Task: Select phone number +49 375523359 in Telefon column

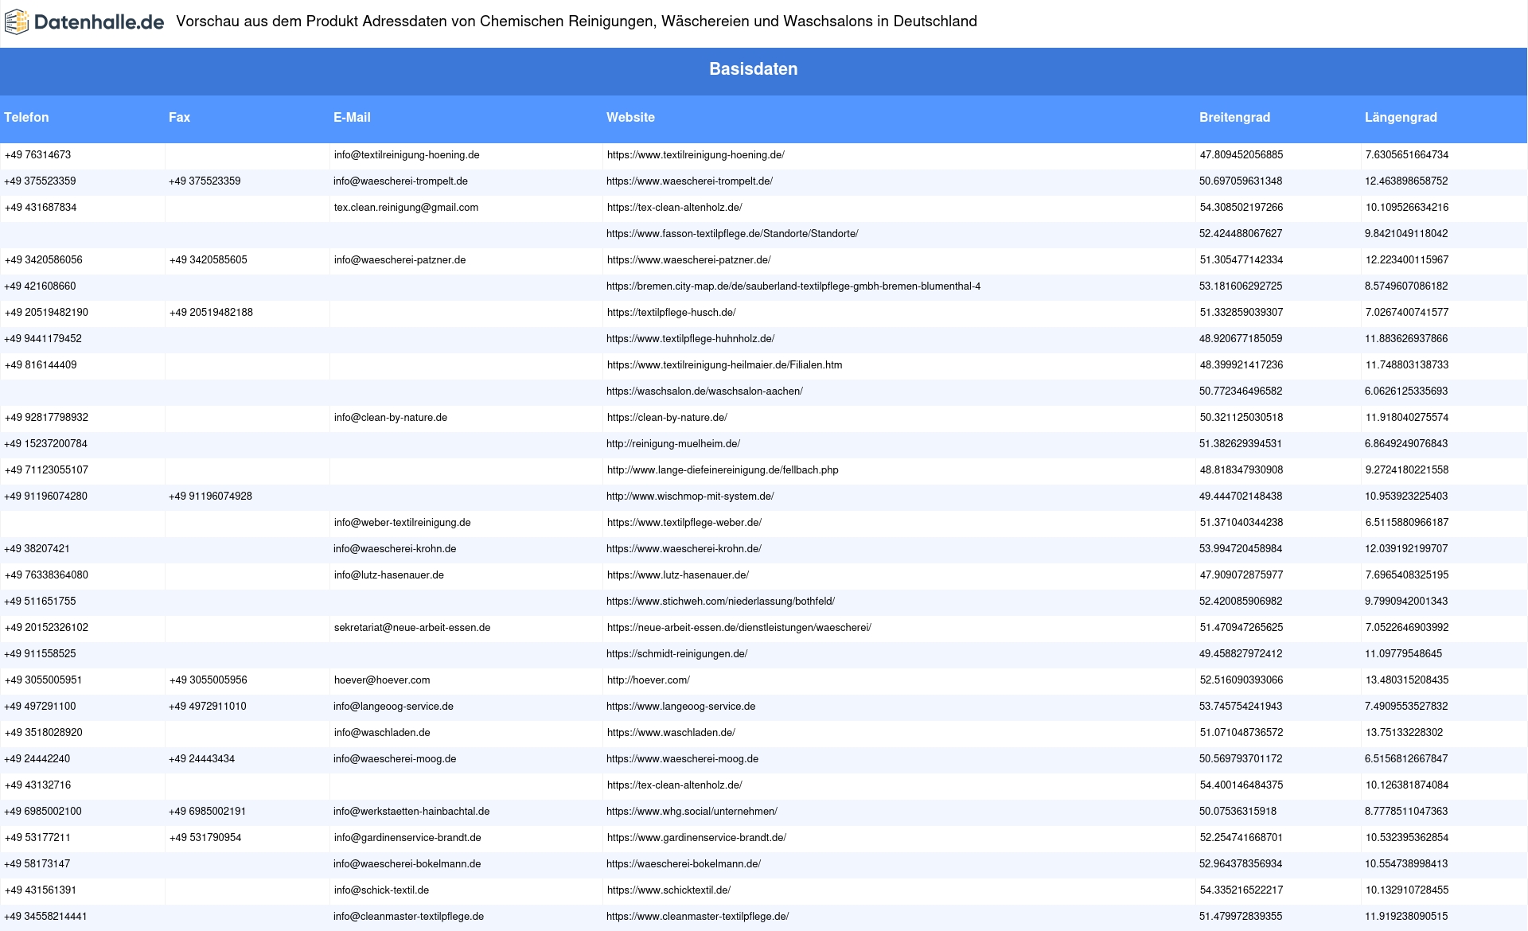Action: click(40, 181)
